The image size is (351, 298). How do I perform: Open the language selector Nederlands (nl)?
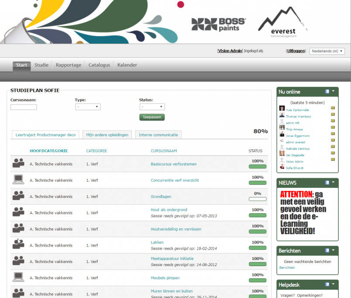[327, 51]
